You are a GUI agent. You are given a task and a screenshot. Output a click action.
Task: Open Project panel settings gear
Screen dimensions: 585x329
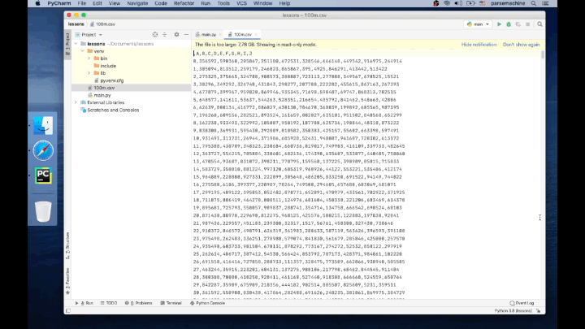(x=176, y=34)
